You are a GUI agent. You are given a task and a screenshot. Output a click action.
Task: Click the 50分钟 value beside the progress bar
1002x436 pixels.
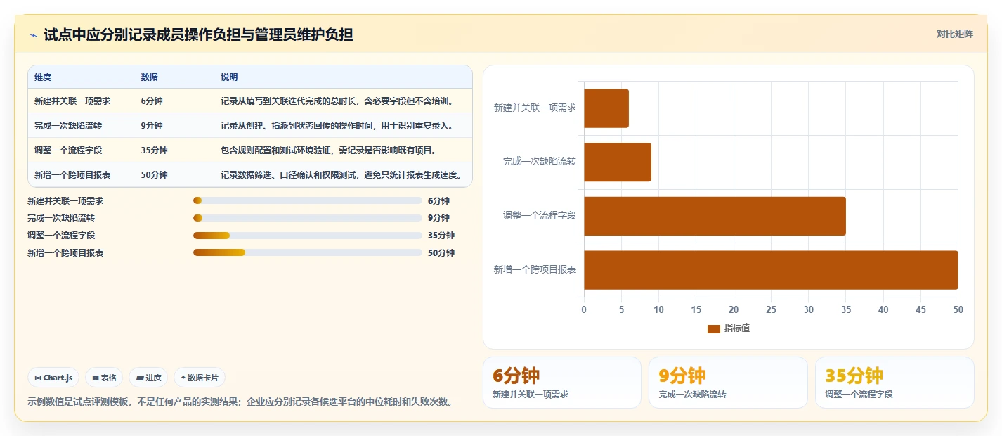coord(441,252)
